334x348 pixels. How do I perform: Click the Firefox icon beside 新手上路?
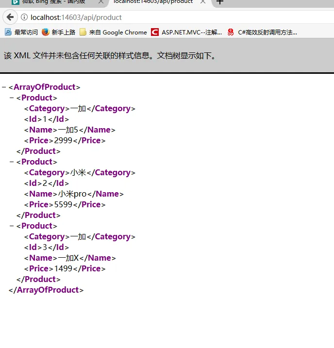[46, 32]
